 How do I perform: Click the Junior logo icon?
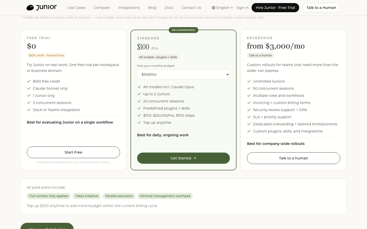pos(30,8)
